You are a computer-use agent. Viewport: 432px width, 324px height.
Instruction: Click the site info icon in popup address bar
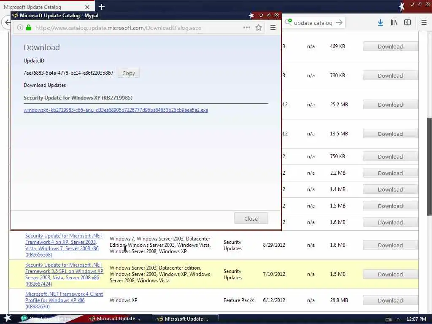(x=20, y=27)
